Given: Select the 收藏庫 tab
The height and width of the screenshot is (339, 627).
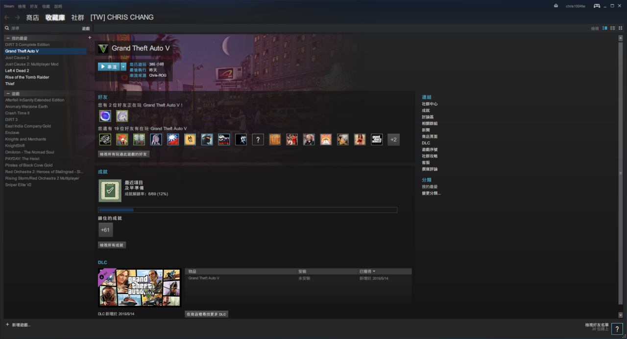Looking at the screenshot, I should (x=55, y=18).
